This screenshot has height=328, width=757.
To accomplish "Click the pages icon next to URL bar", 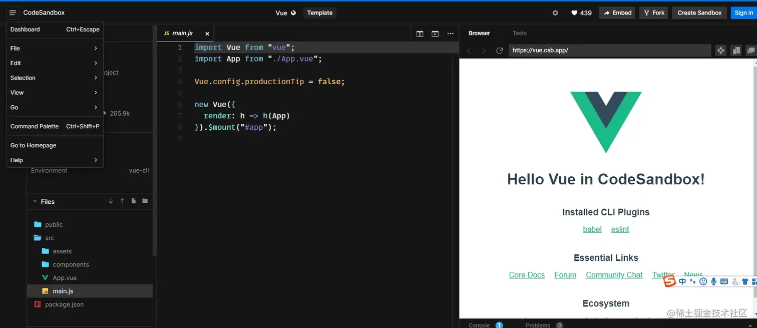I will point(736,51).
